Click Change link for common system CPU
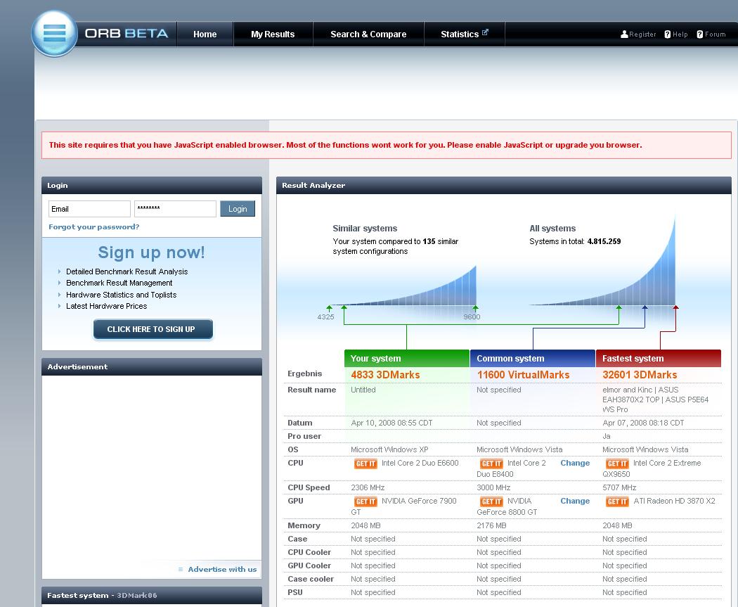The image size is (738, 607). (x=575, y=463)
